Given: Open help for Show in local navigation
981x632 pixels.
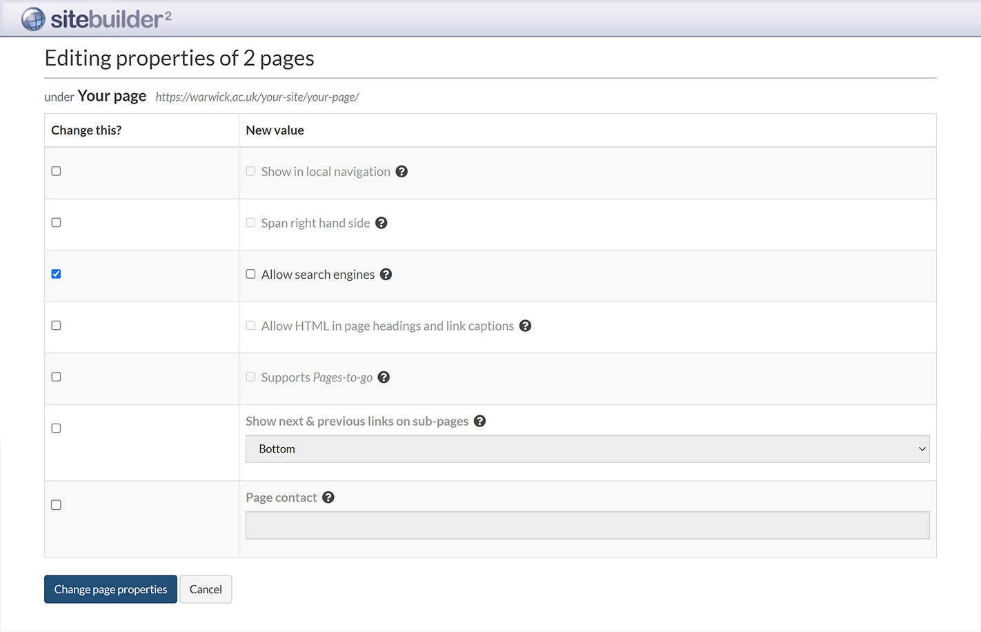Looking at the screenshot, I should point(402,172).
